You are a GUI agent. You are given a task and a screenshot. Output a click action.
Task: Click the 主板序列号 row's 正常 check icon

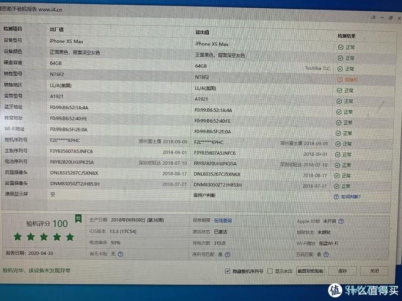point(338,155)
